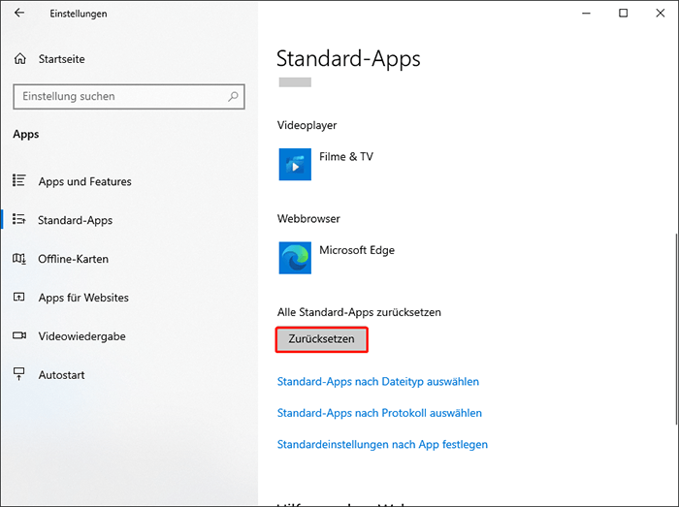This screenshot has width=679, height=507.
Task: Click the Alle Standard-Apps zurücksetzen label
Action: [359, 312]
